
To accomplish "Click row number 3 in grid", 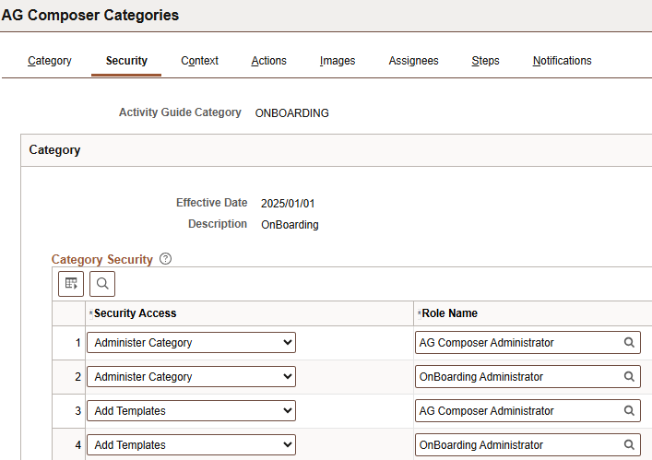I will [x=77, y=411].
